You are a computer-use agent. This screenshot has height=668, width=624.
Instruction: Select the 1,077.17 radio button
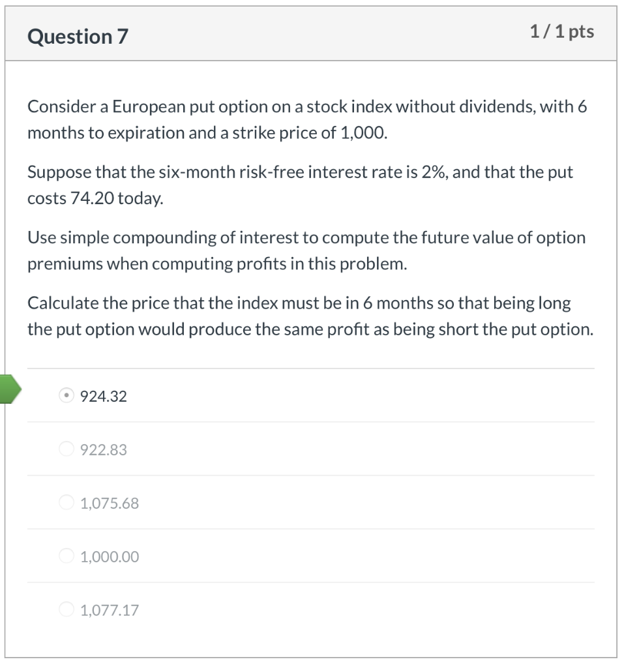tap(67, 610)
